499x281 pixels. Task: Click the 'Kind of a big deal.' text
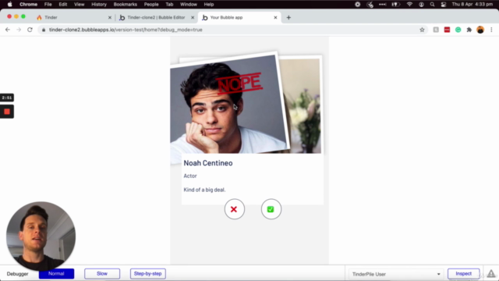point(204,190)
